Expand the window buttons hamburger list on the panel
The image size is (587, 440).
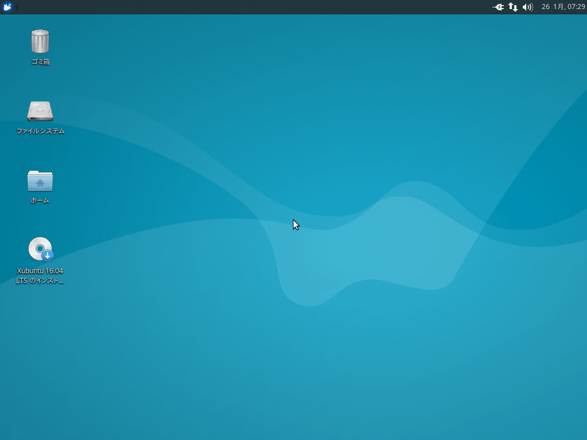pos(18,7)
